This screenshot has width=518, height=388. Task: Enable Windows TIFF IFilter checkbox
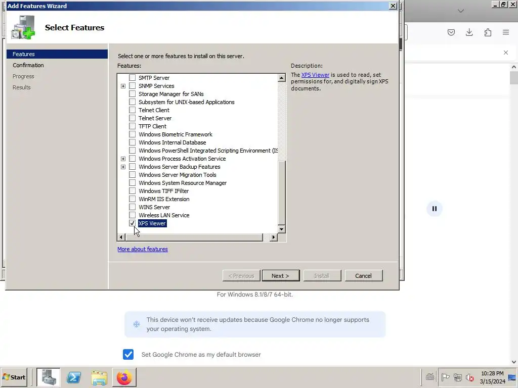coord(132,190)
